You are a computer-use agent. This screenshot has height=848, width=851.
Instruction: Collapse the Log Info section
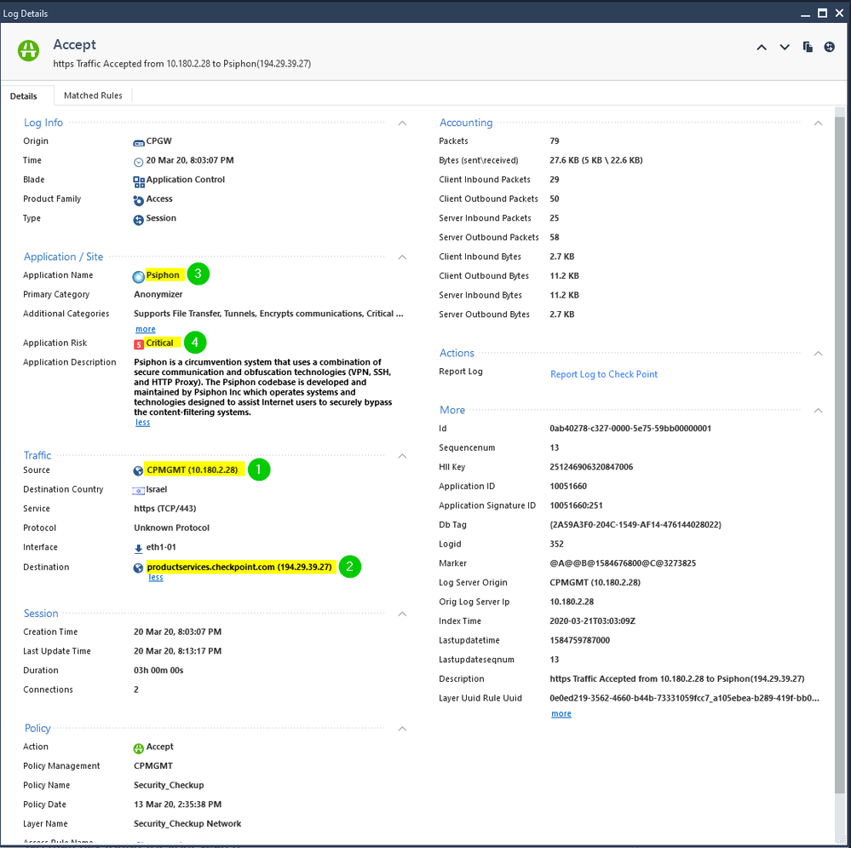point(402,124)
